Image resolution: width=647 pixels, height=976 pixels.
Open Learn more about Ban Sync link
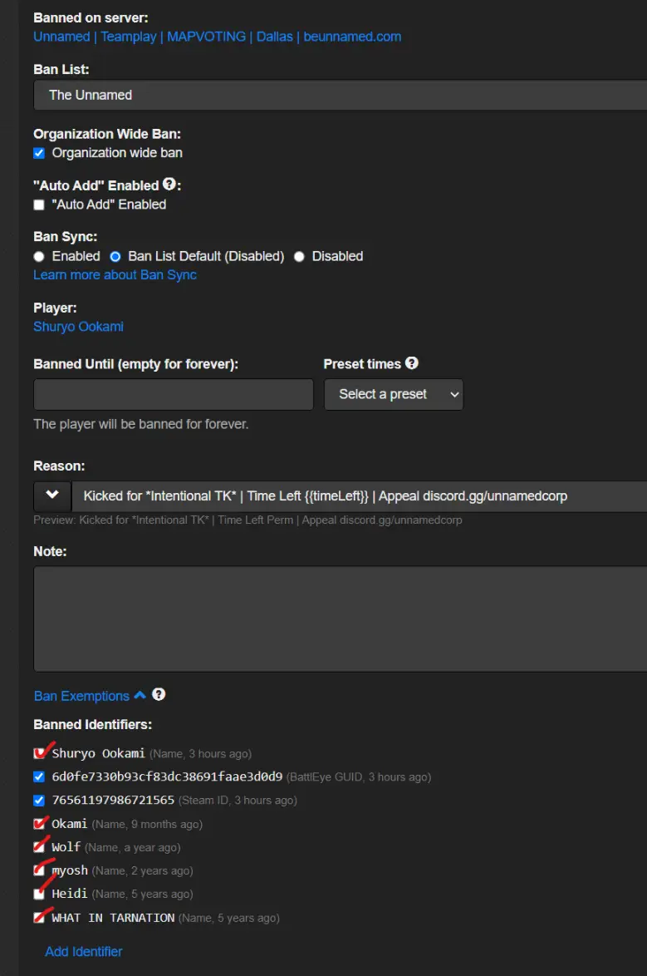click(115, 275)
